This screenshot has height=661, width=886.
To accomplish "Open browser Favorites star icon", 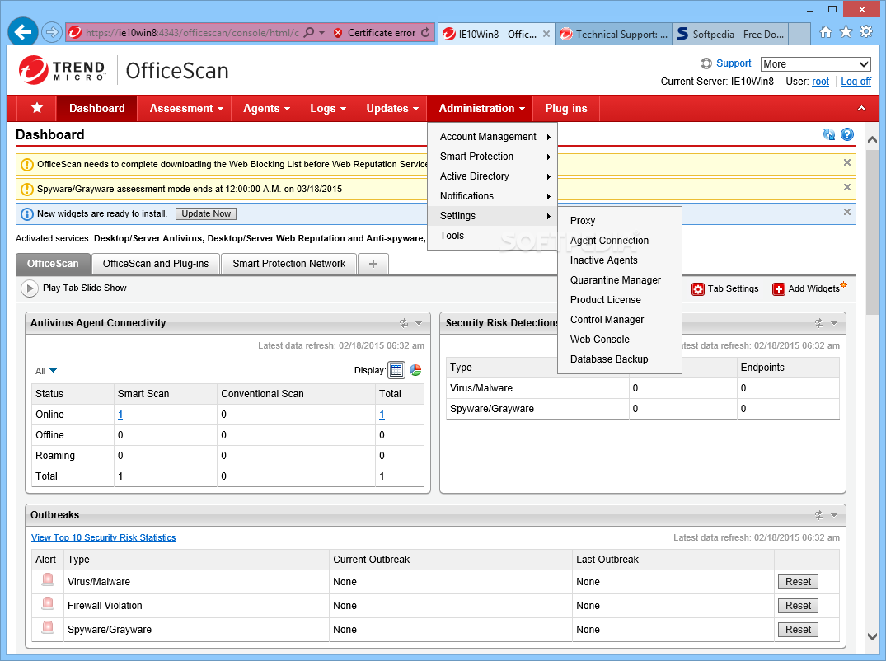I will point(846,32).
